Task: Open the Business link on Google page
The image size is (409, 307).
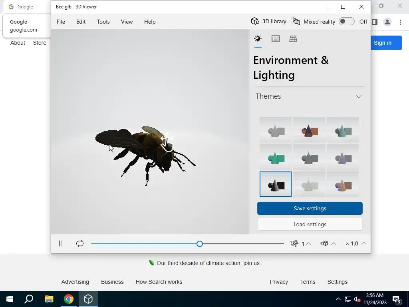Action: (112, 282)
